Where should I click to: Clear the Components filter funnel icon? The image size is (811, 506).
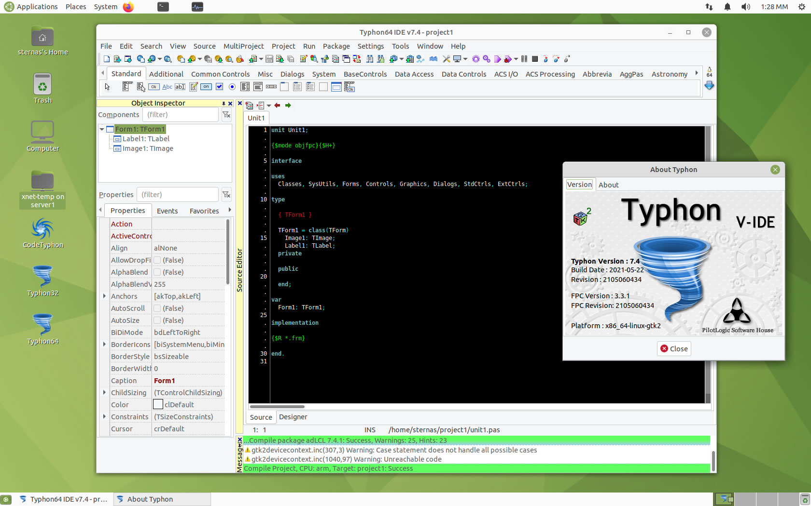point(226,115)
